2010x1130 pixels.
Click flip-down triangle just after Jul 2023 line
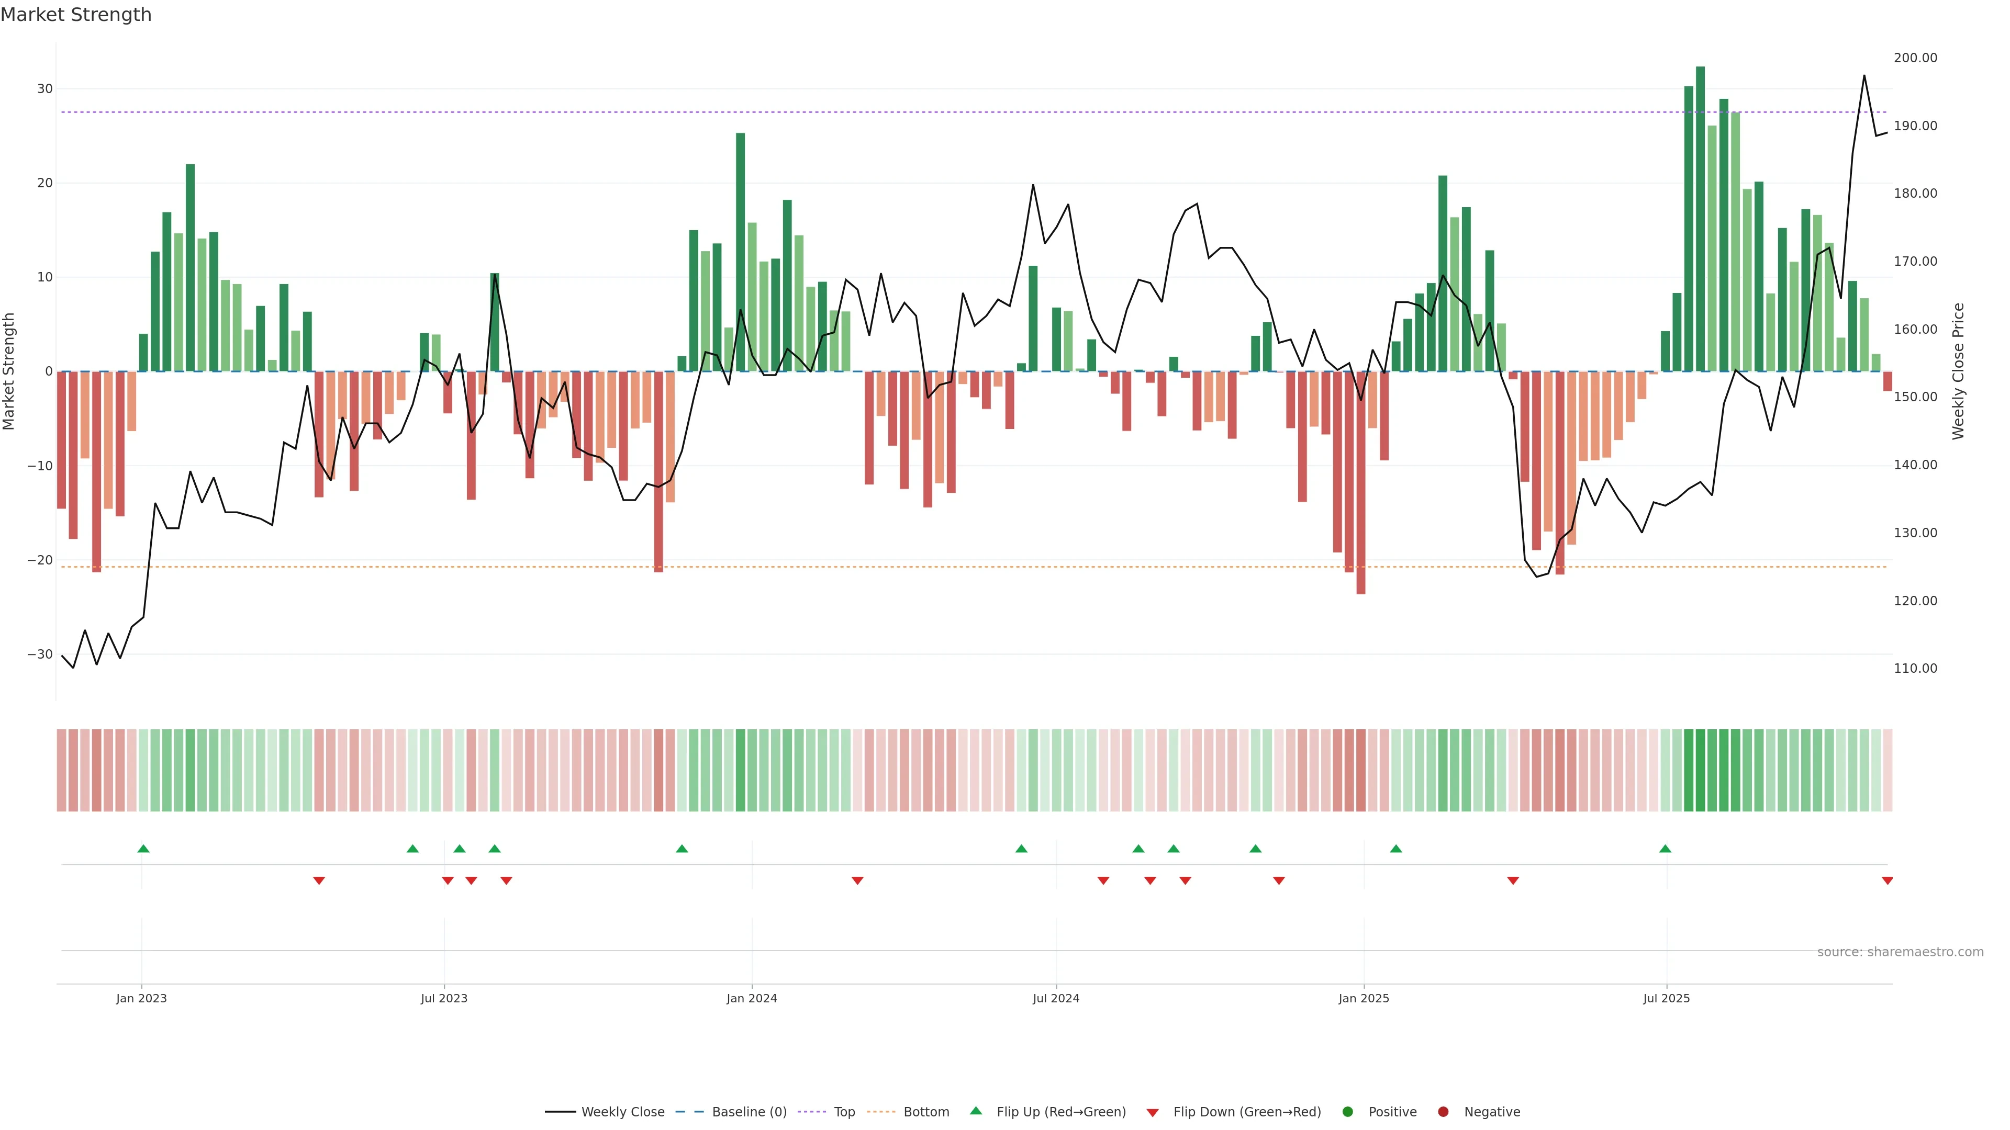tap(448, 880)
